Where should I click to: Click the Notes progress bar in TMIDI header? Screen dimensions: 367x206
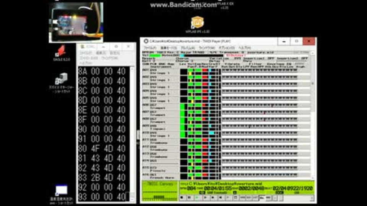point(202,55)
